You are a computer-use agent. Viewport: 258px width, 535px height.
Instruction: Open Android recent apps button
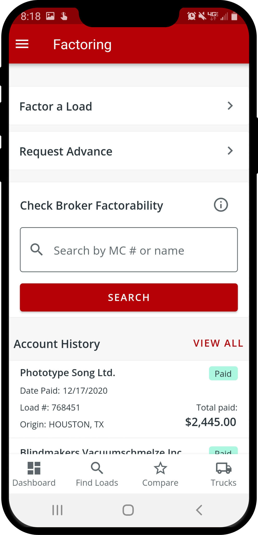point(57,510)
